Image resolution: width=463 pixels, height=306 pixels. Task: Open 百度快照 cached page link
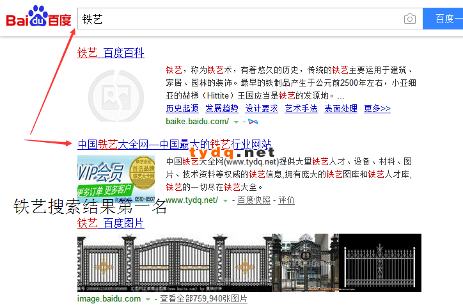[254, 200]
